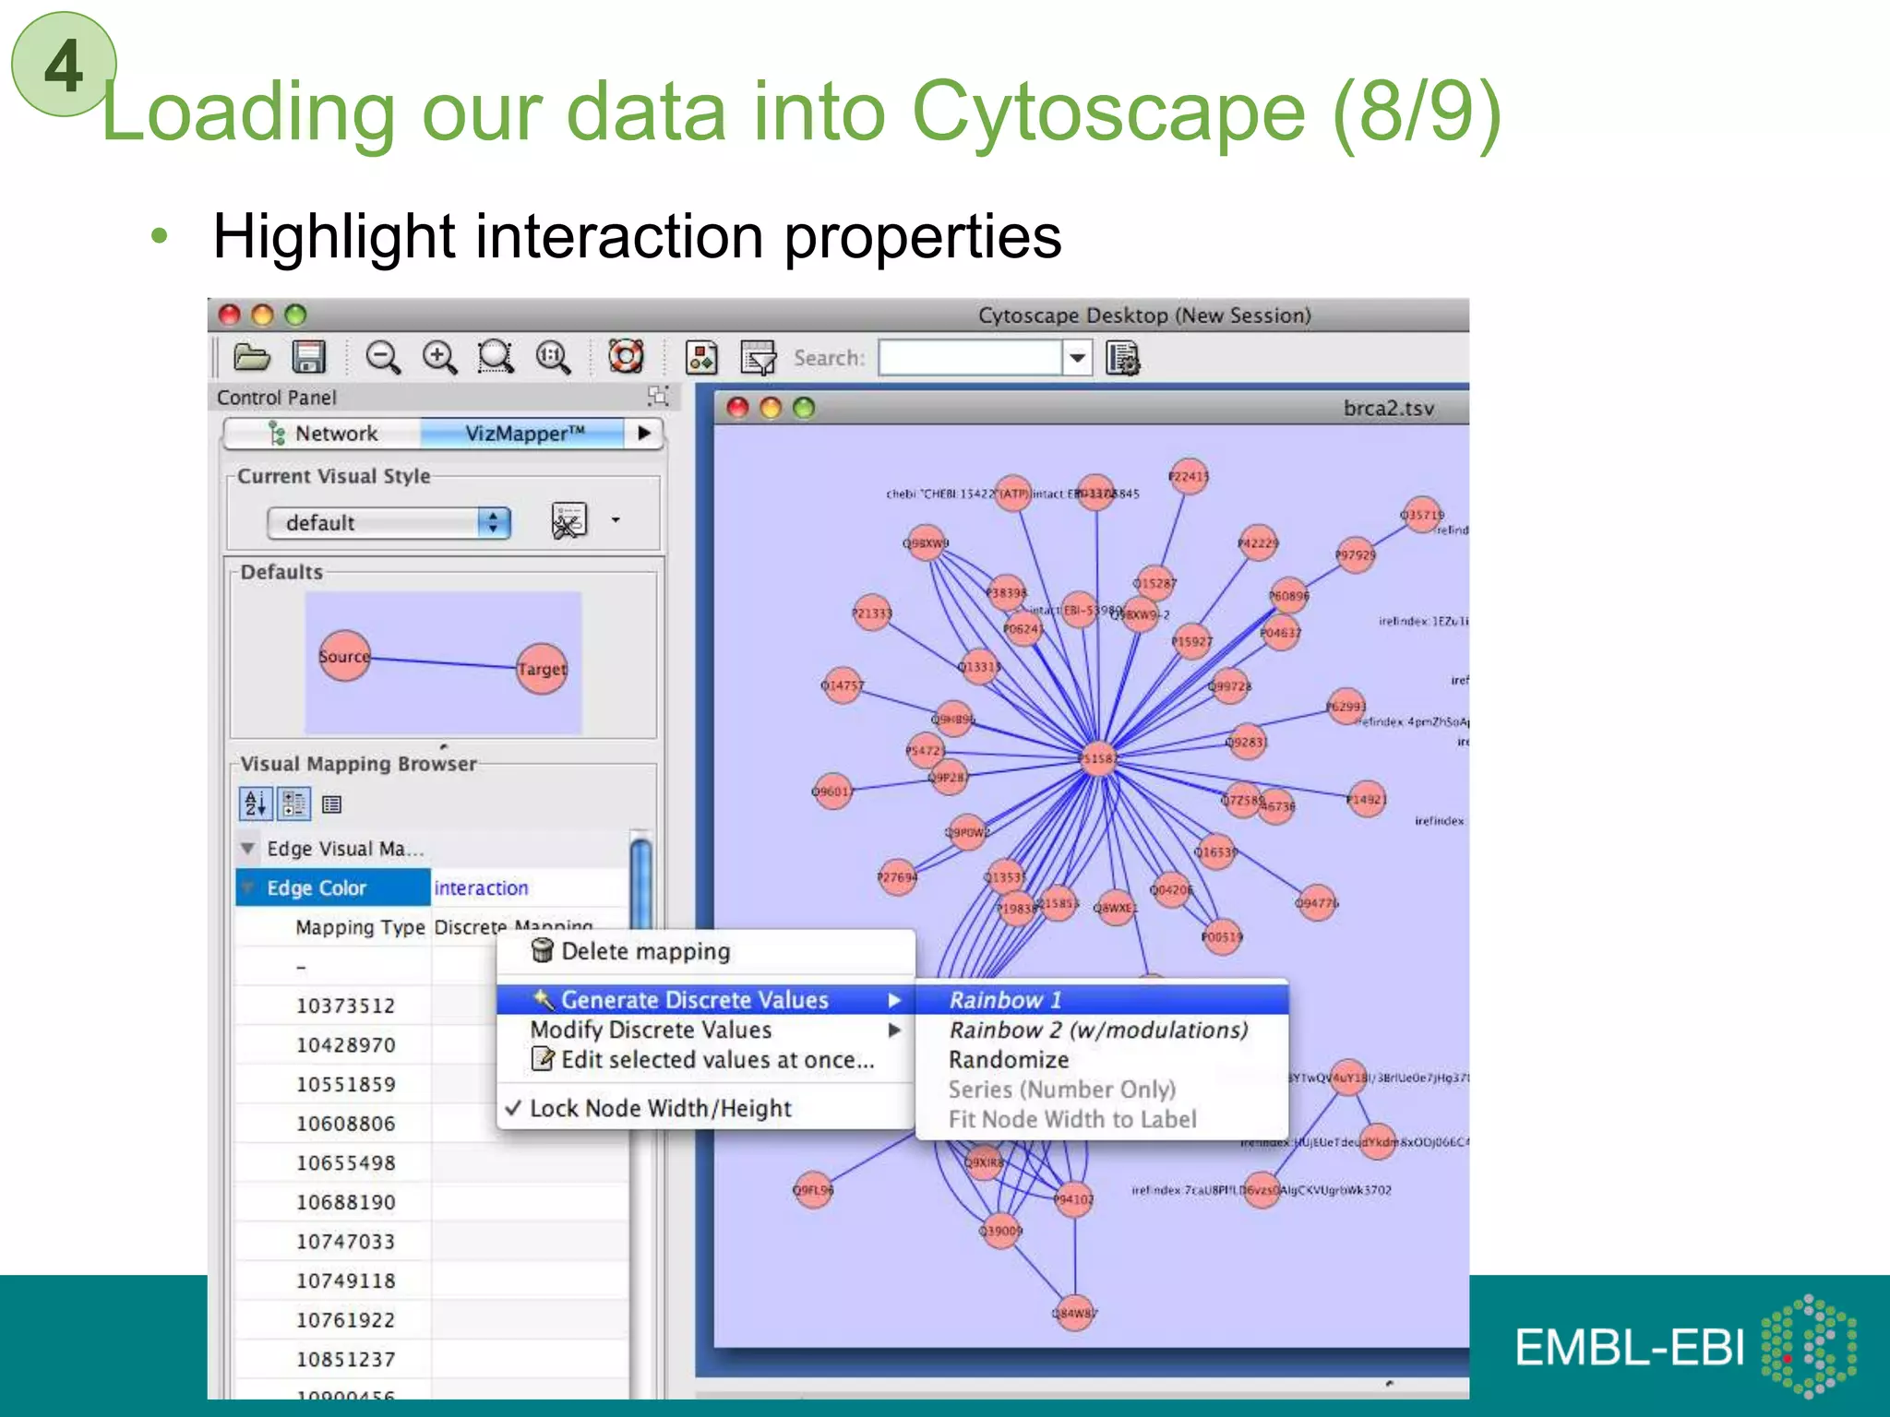Open the Search field dropdown arrow
Screen dimensions: 1890x1417
1077,358
